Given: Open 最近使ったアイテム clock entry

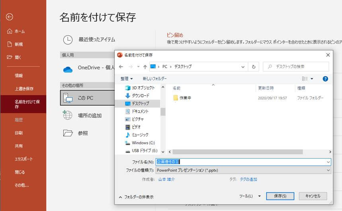Looking at the screenshot, I should click(89, 40).
